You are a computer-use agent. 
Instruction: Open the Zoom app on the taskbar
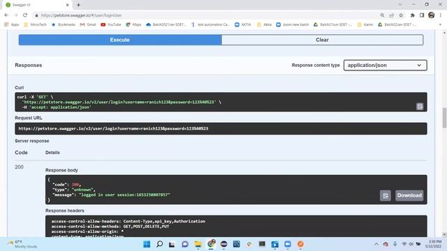click(x=288, y=244)
